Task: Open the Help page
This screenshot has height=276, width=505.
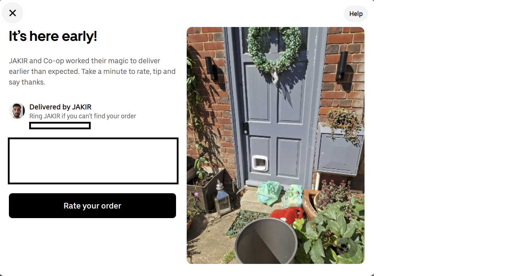Action: pyautogui.click(x=356, y=14)
